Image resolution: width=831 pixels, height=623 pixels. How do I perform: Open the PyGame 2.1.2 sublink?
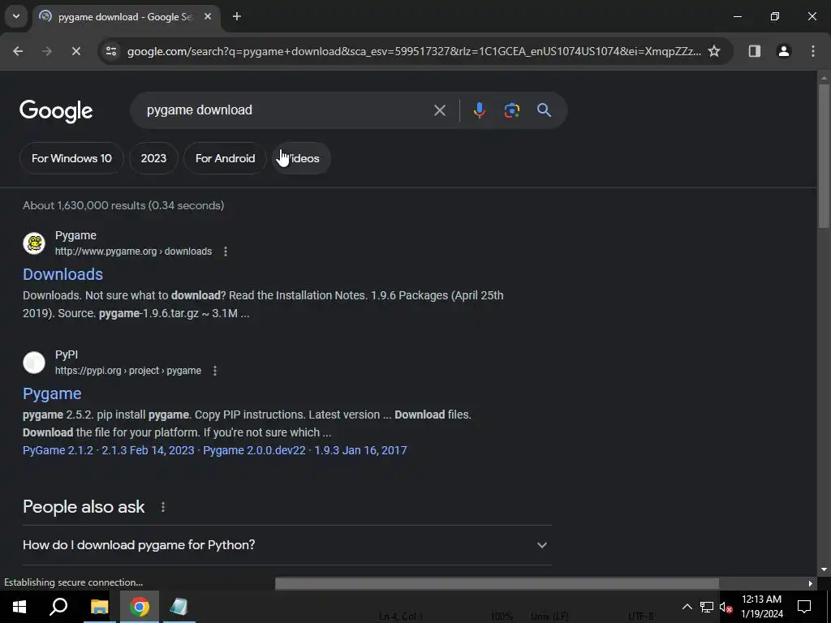pos(58,450)
